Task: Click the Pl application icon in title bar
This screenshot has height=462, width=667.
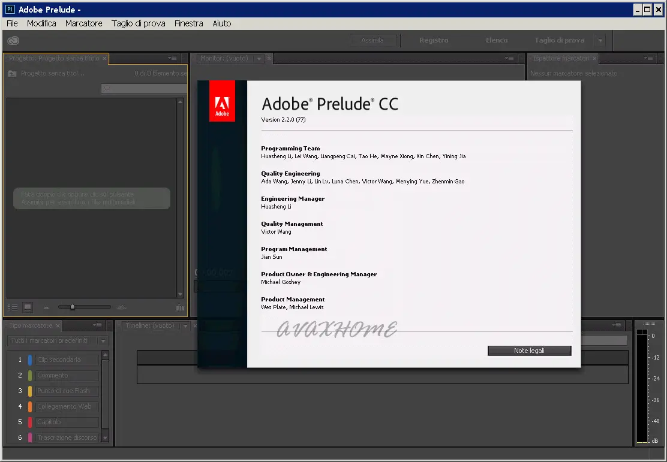Action: point(10,10)
